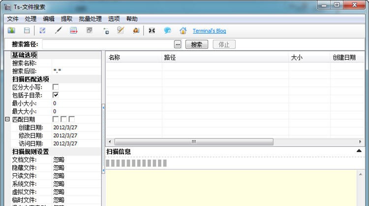Open the 只读文件 setting showing 忽略
Screen dimensions: 369x206
pos(76,176)
